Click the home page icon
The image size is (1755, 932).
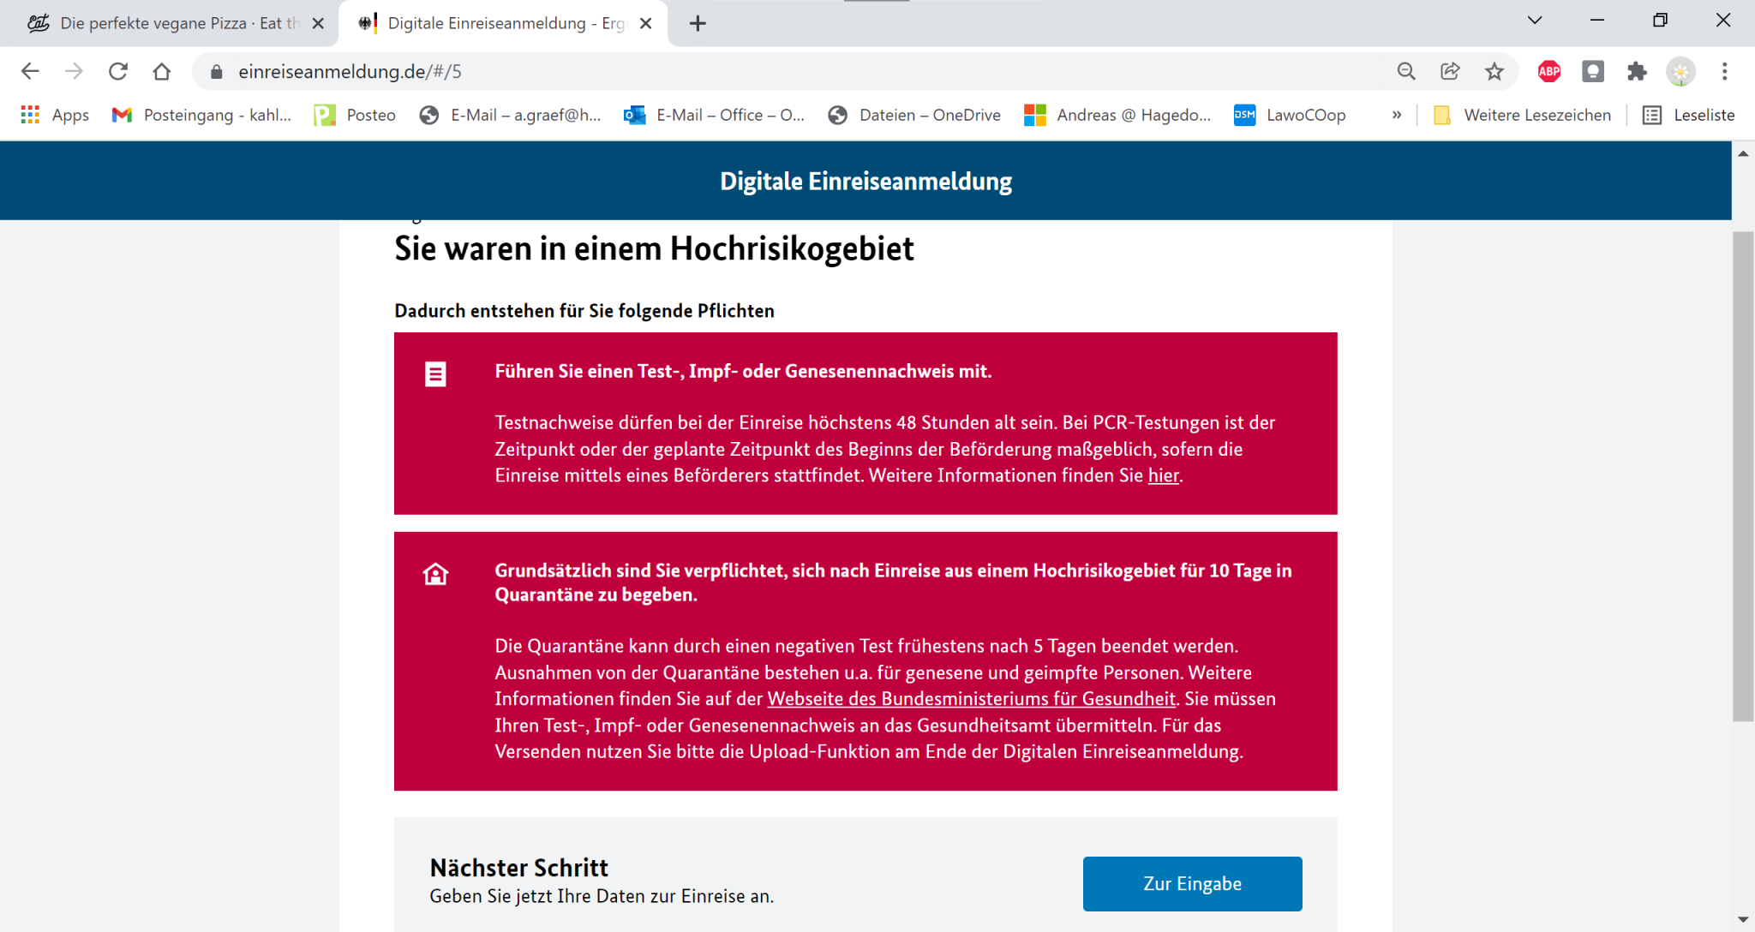click(x=162, y=72)
